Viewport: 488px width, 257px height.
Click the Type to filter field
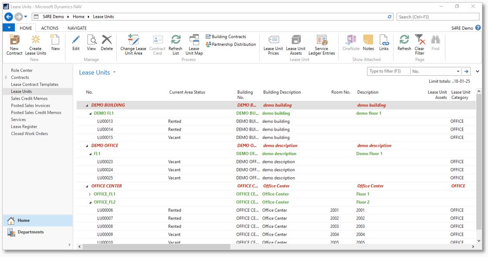click(389, 71)
